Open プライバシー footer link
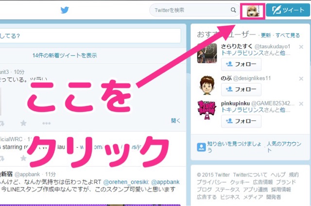311x206 pixels. pyautogui.click(x=212, y=182)
